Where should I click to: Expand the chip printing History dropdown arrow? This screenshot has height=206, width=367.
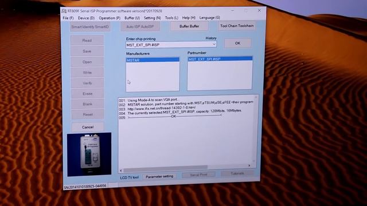(214, 44)
